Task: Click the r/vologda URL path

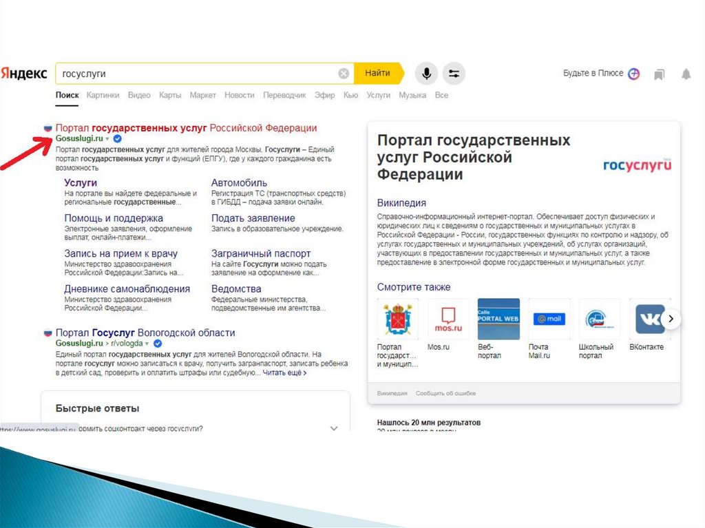Action: 127,343
